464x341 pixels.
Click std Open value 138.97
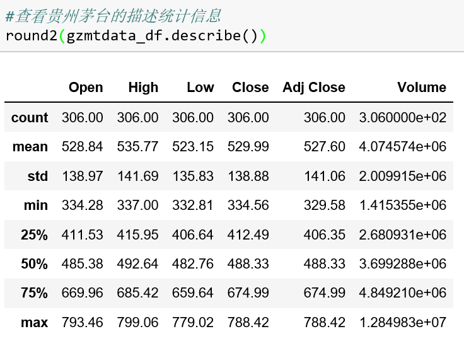click(x=82, y=176)
